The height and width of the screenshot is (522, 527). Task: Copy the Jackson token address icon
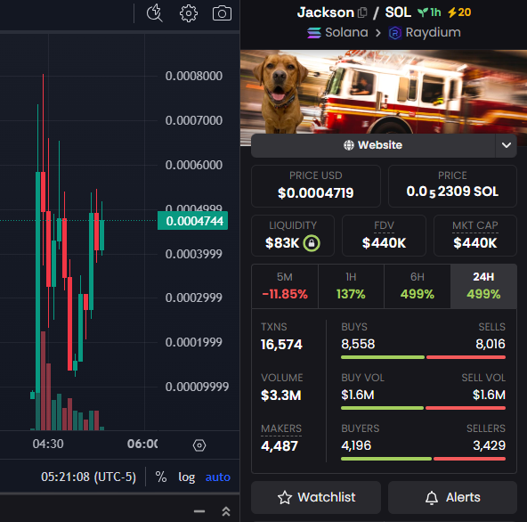coord(362,12)
